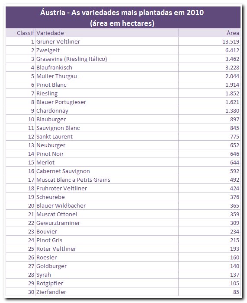Click the Área column header

tap(209, 33)
